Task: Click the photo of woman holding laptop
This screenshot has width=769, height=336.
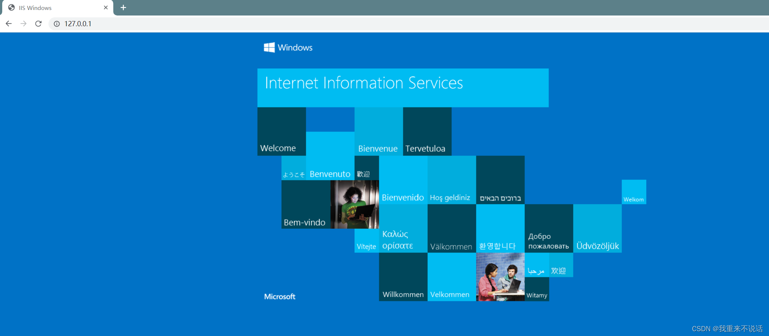Action: (355, 204)
